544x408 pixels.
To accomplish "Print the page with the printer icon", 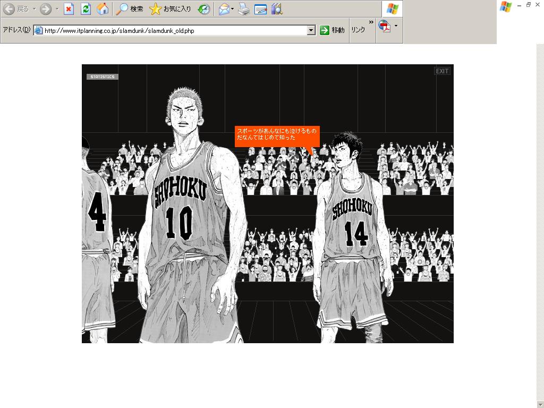I will [244, 10].
